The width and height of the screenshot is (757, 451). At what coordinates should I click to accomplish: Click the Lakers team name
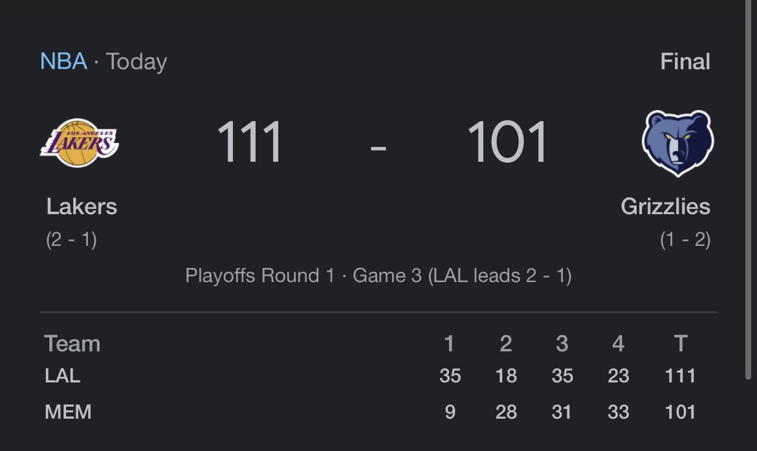pos(82,206)
